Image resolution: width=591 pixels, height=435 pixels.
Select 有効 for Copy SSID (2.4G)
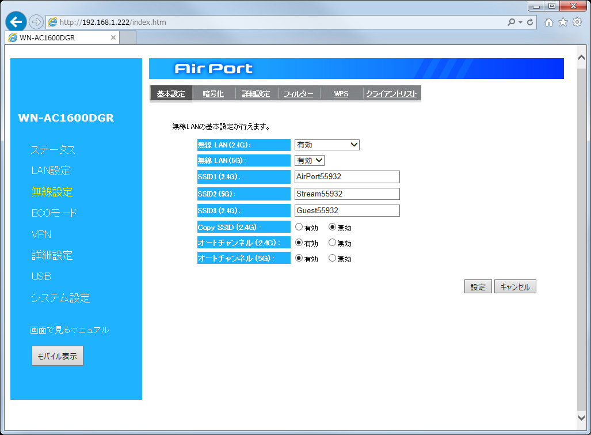coord(299,227)
